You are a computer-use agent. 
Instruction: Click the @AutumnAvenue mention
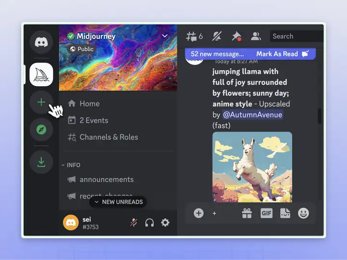[x=253, y=115]
